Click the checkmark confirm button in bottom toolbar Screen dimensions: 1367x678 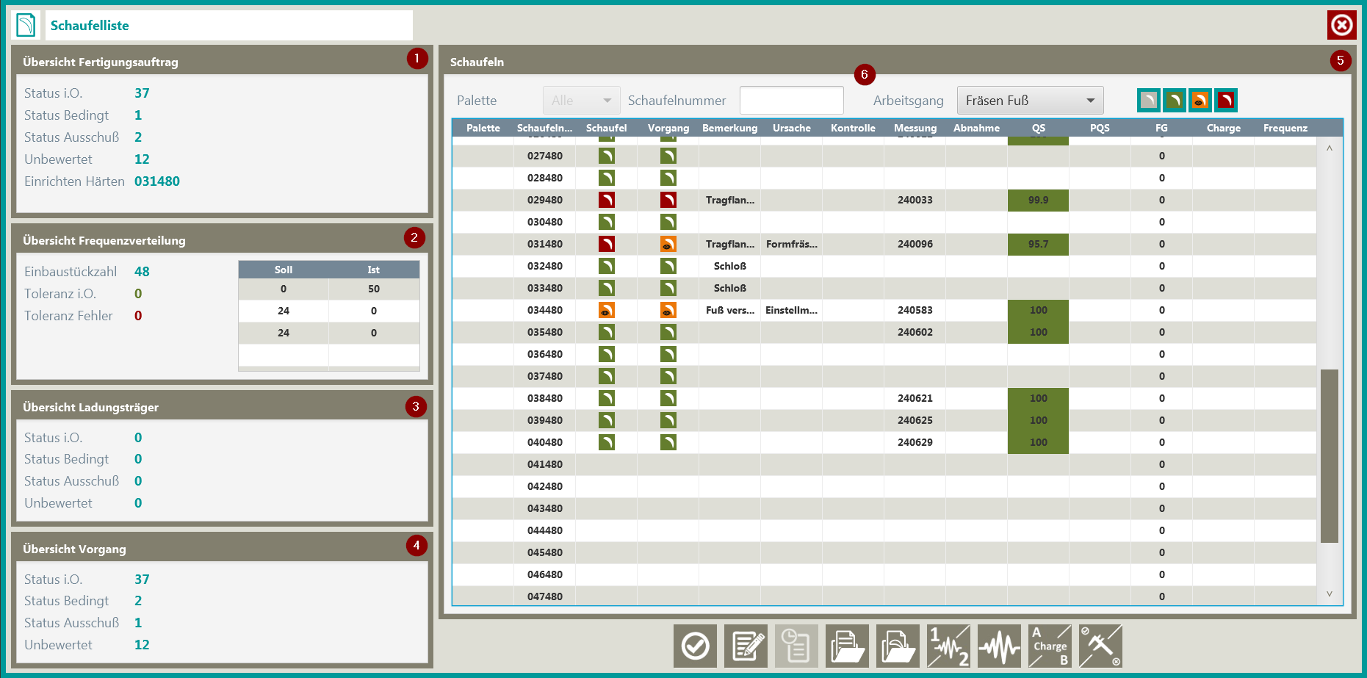[x=695, y=646]
